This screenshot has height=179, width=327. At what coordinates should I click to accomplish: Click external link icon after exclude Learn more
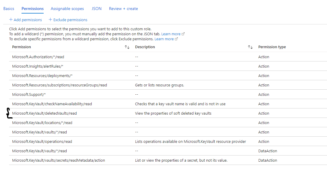click(176, 39)
